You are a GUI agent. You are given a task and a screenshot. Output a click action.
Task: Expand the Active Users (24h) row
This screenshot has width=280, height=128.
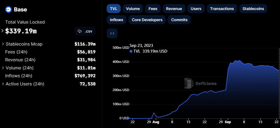[x=3, y=84]
